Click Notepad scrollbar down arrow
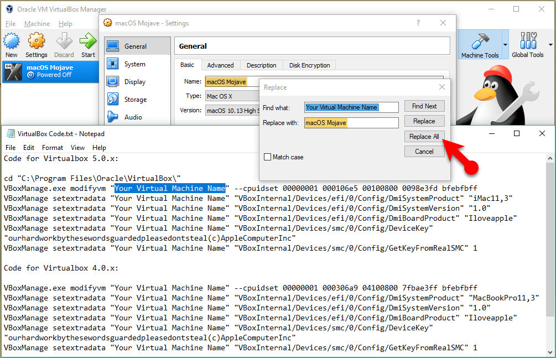 coord(550,352)
